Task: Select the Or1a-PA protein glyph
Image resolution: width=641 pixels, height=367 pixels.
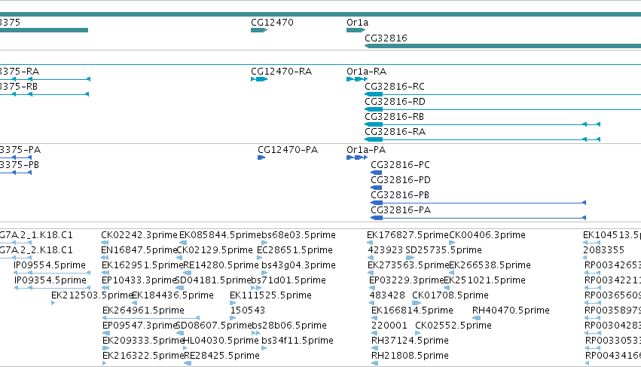Action: point(357,158)
